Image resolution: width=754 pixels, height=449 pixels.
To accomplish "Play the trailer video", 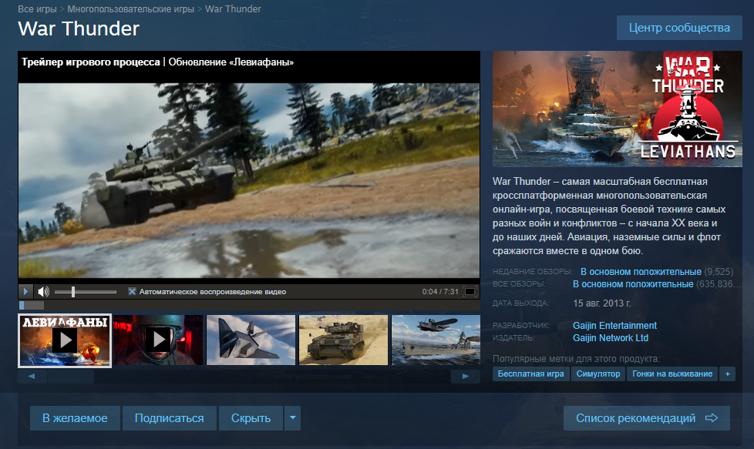I will [x=25, y=291].
